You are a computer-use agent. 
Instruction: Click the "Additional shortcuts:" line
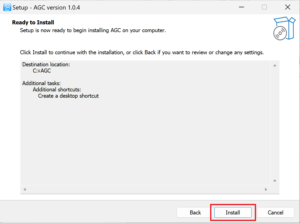[x=57, y=90]
